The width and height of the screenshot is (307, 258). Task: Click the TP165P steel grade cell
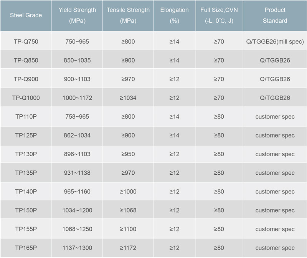tap(26, 248)
